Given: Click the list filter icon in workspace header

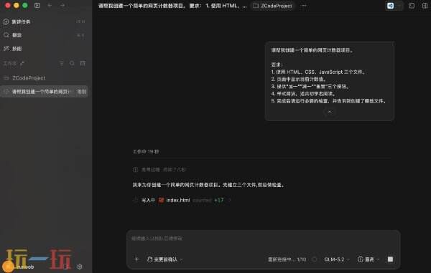Looking at the screenshot, I should (x=61, y=63).
